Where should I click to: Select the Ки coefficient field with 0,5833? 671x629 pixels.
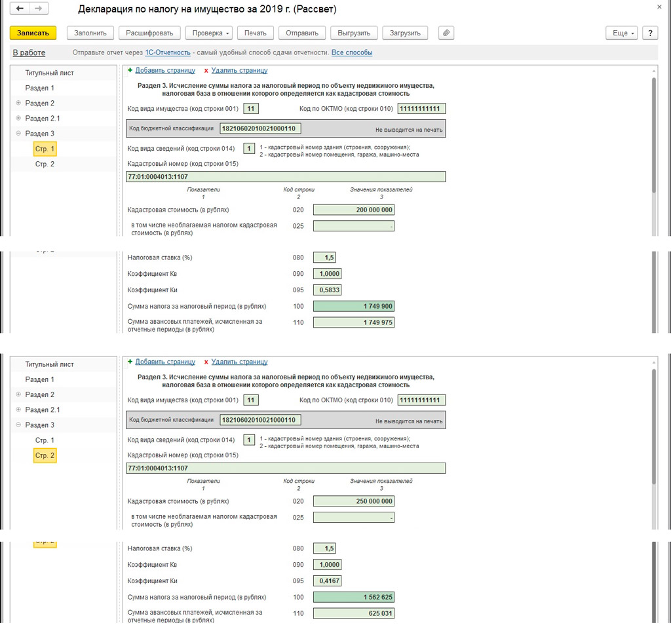[x=327, y=290]
